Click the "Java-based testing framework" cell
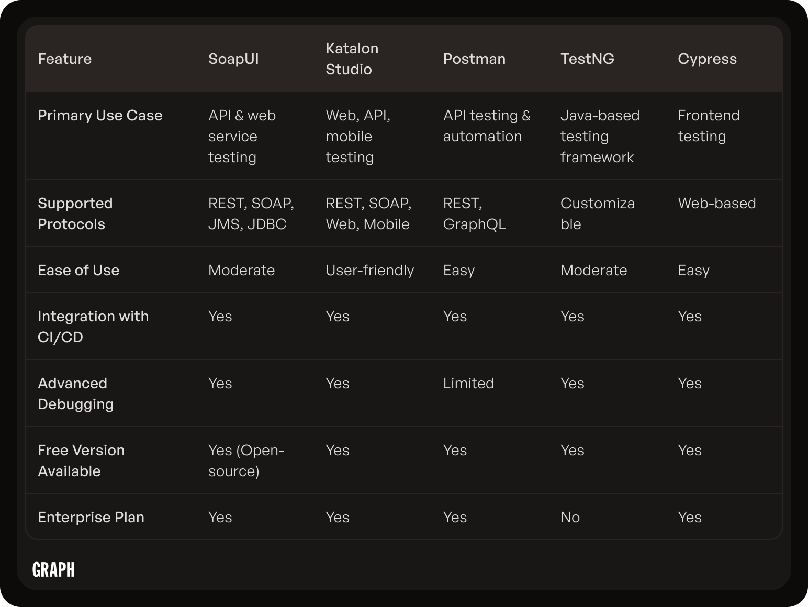Image resolution: width=808 pixels, height=607 pixels. (x=600, y=136)
